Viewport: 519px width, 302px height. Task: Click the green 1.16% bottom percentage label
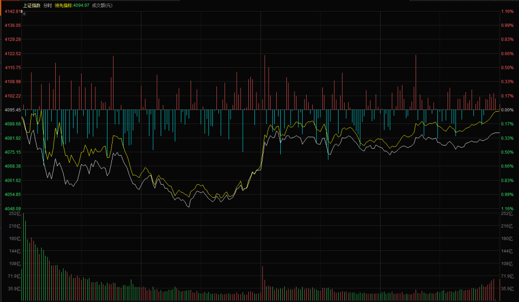(x=507, y=208)
